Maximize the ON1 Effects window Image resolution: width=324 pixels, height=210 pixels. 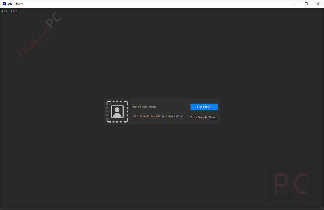tap(306, 4)
